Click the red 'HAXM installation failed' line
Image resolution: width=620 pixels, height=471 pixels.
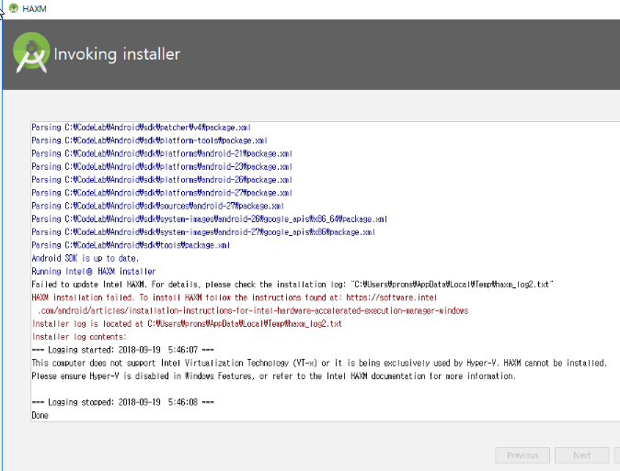(235, 297)
